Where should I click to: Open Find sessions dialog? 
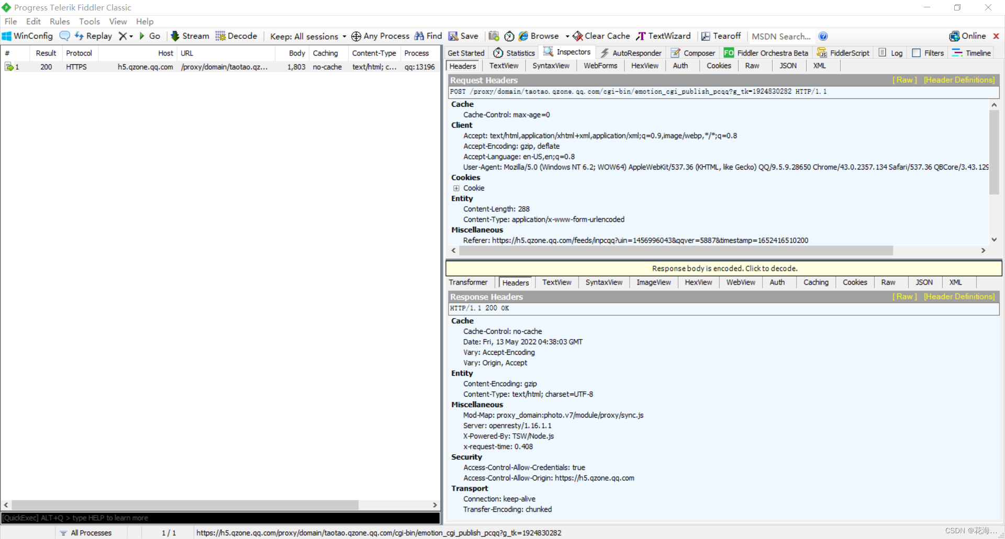[x=428, y=36]
